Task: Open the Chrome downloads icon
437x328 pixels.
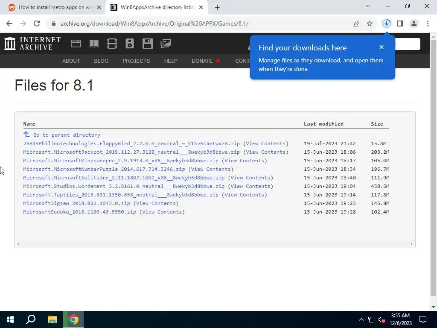Action: coord(387,23)
